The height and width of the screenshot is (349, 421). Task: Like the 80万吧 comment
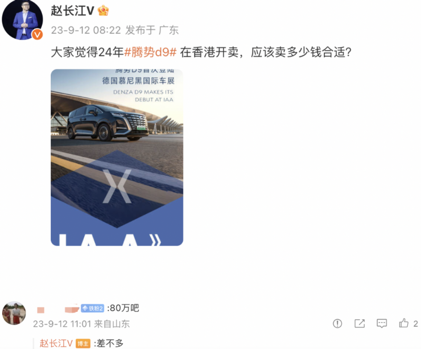pos(403,323)
